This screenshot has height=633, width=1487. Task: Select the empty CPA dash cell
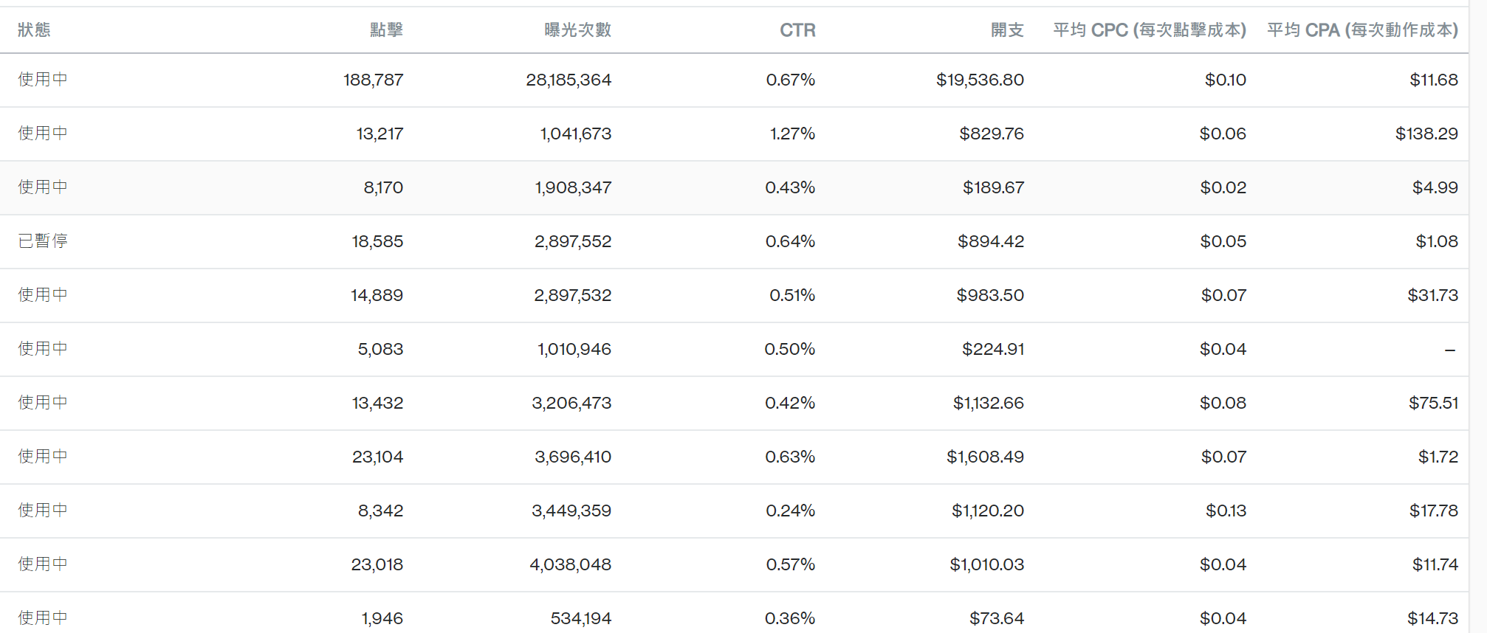click(x=1449, y=350)
